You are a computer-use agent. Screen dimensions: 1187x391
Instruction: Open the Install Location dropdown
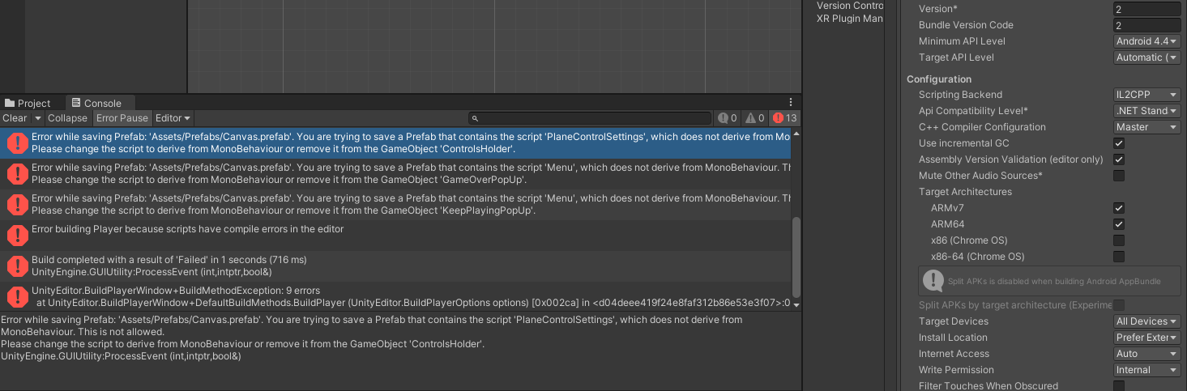pyautogui.click(x=1147, y=338)
